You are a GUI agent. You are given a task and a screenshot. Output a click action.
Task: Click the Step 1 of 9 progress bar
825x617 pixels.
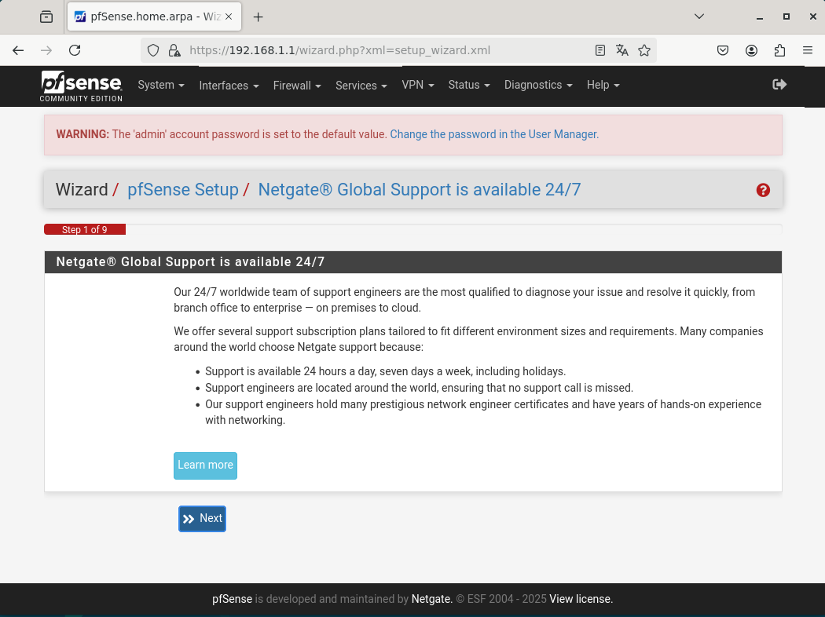tap(85, 230)
